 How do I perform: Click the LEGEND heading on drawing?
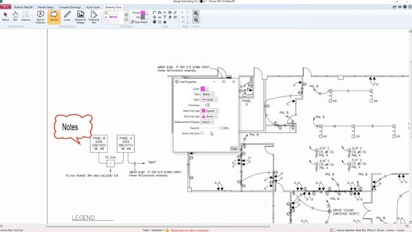pyautogui.click(x=83, y=218)
